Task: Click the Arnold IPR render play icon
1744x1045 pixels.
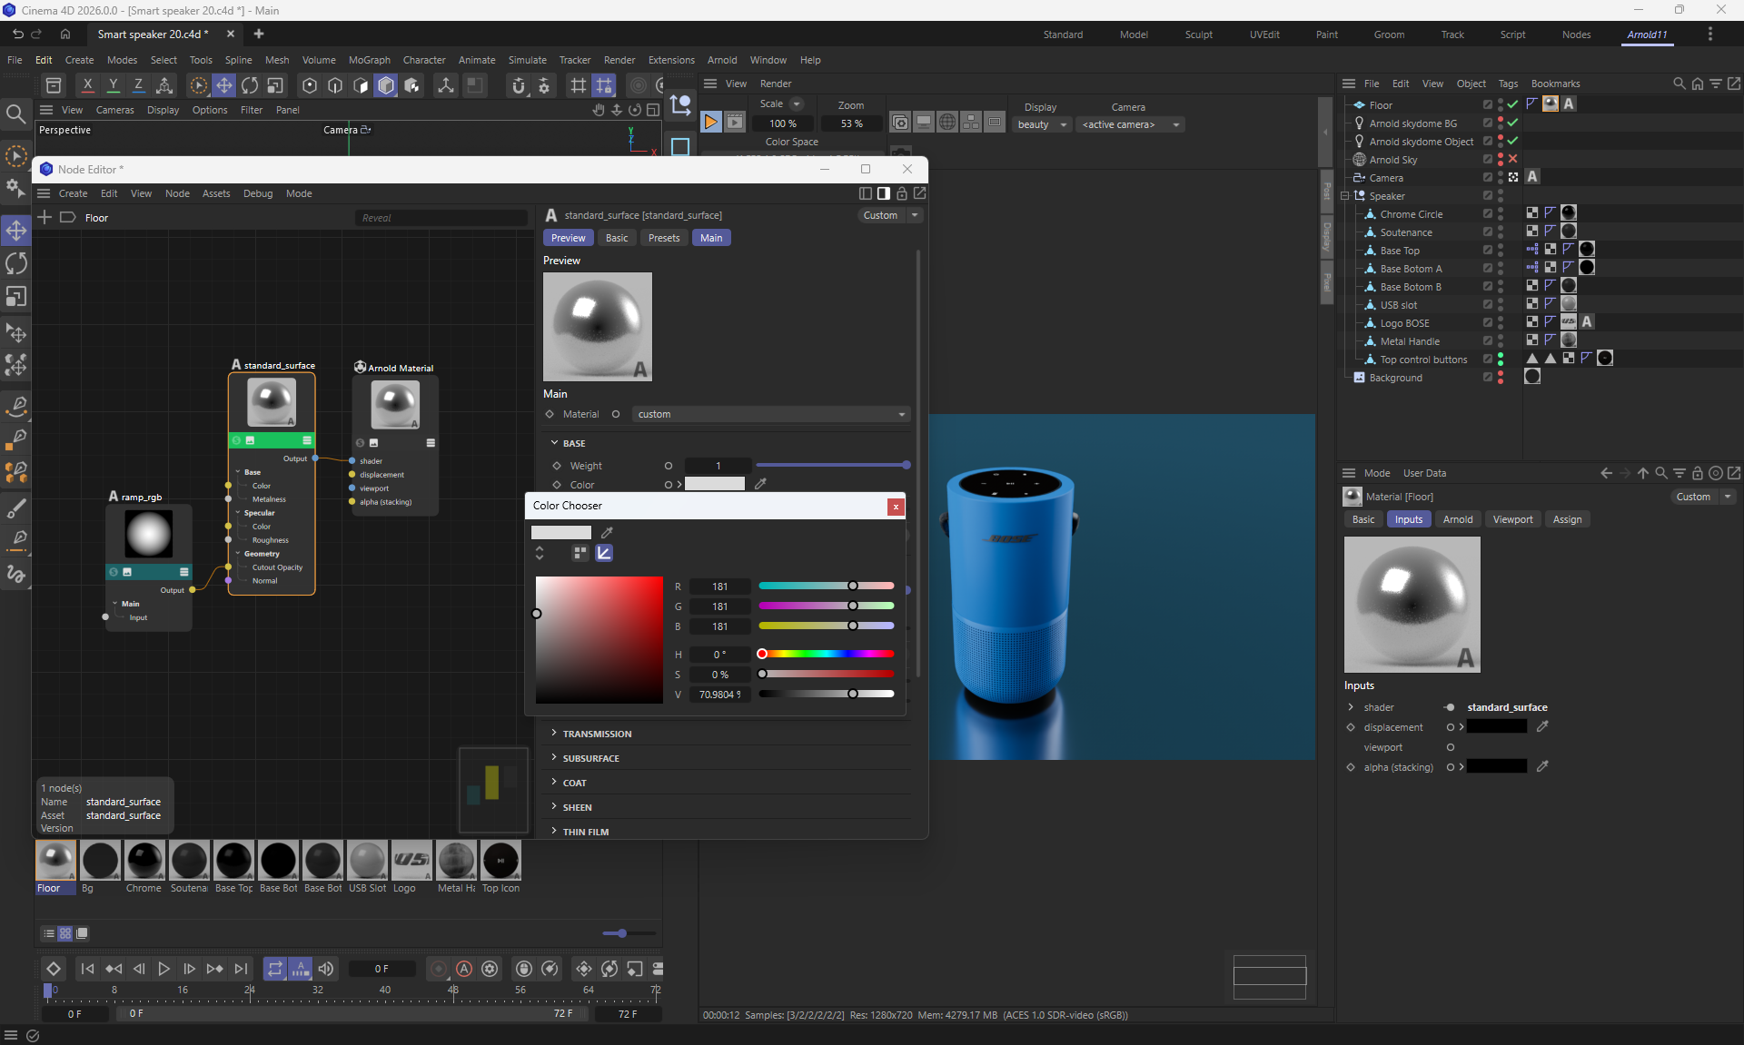Action: click(x=711, y=122)
